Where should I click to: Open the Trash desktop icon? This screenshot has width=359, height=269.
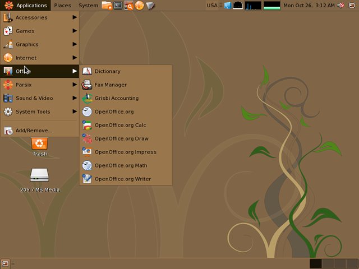click(39, 143)
